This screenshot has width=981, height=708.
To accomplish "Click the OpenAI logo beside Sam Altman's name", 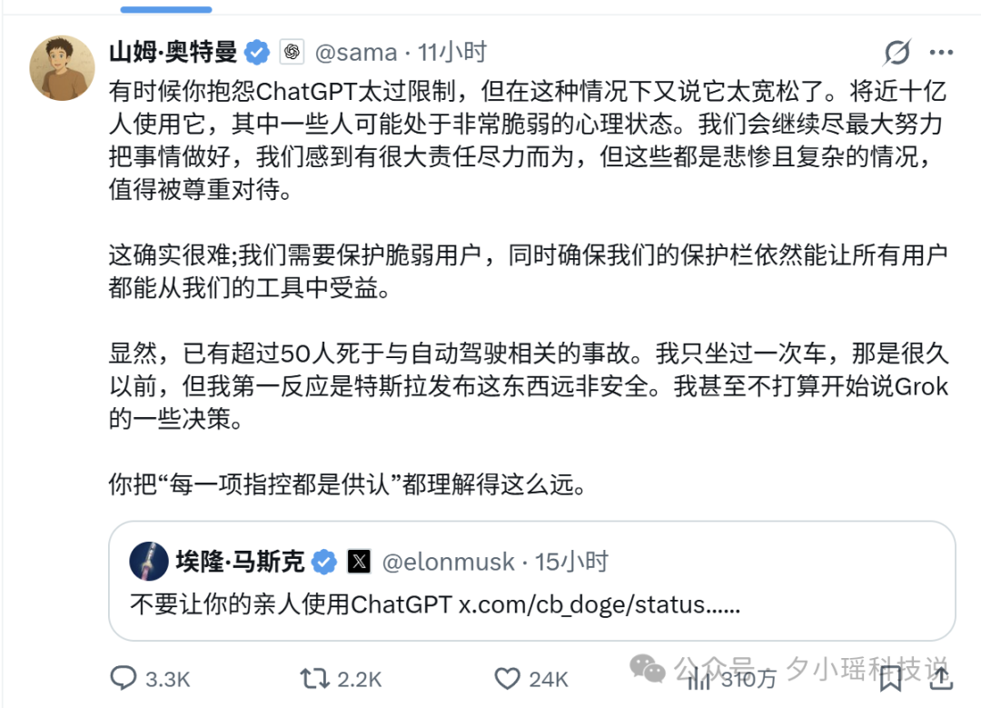I will coord(292,52).
